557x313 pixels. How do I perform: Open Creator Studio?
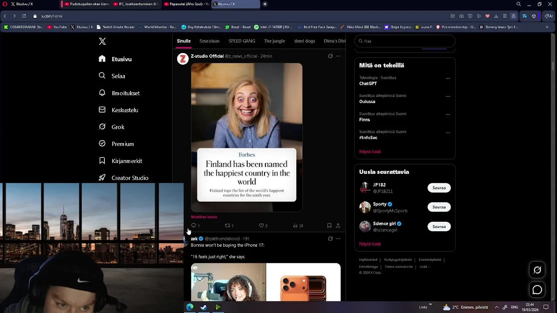pyautogui.click(x=124, y=178)
